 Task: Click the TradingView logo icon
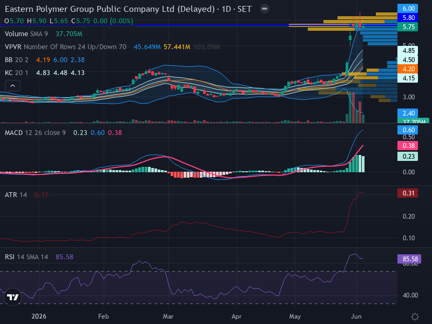point(12,297)
